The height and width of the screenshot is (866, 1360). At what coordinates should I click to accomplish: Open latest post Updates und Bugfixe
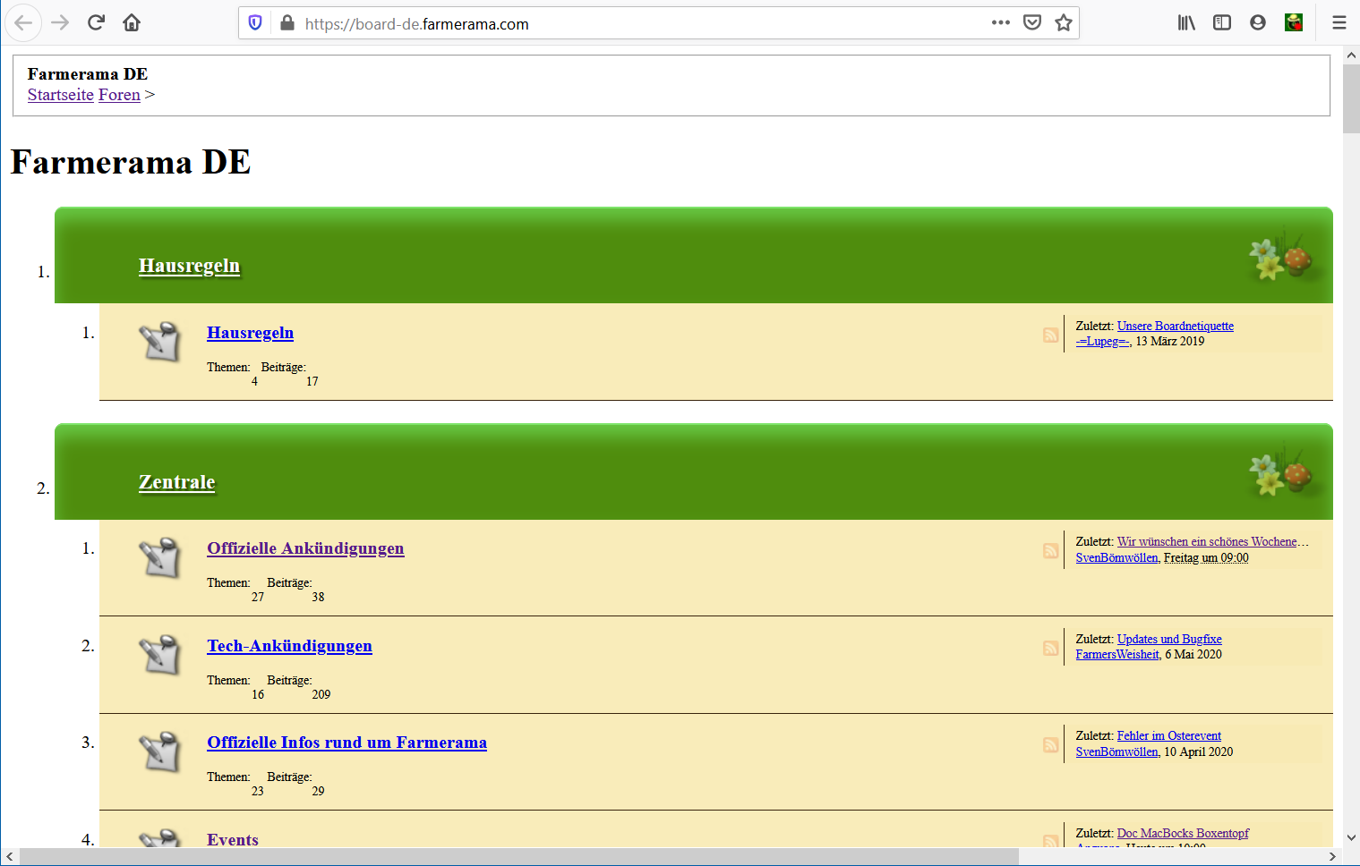pyautogui.click(x=1169, y=639)
